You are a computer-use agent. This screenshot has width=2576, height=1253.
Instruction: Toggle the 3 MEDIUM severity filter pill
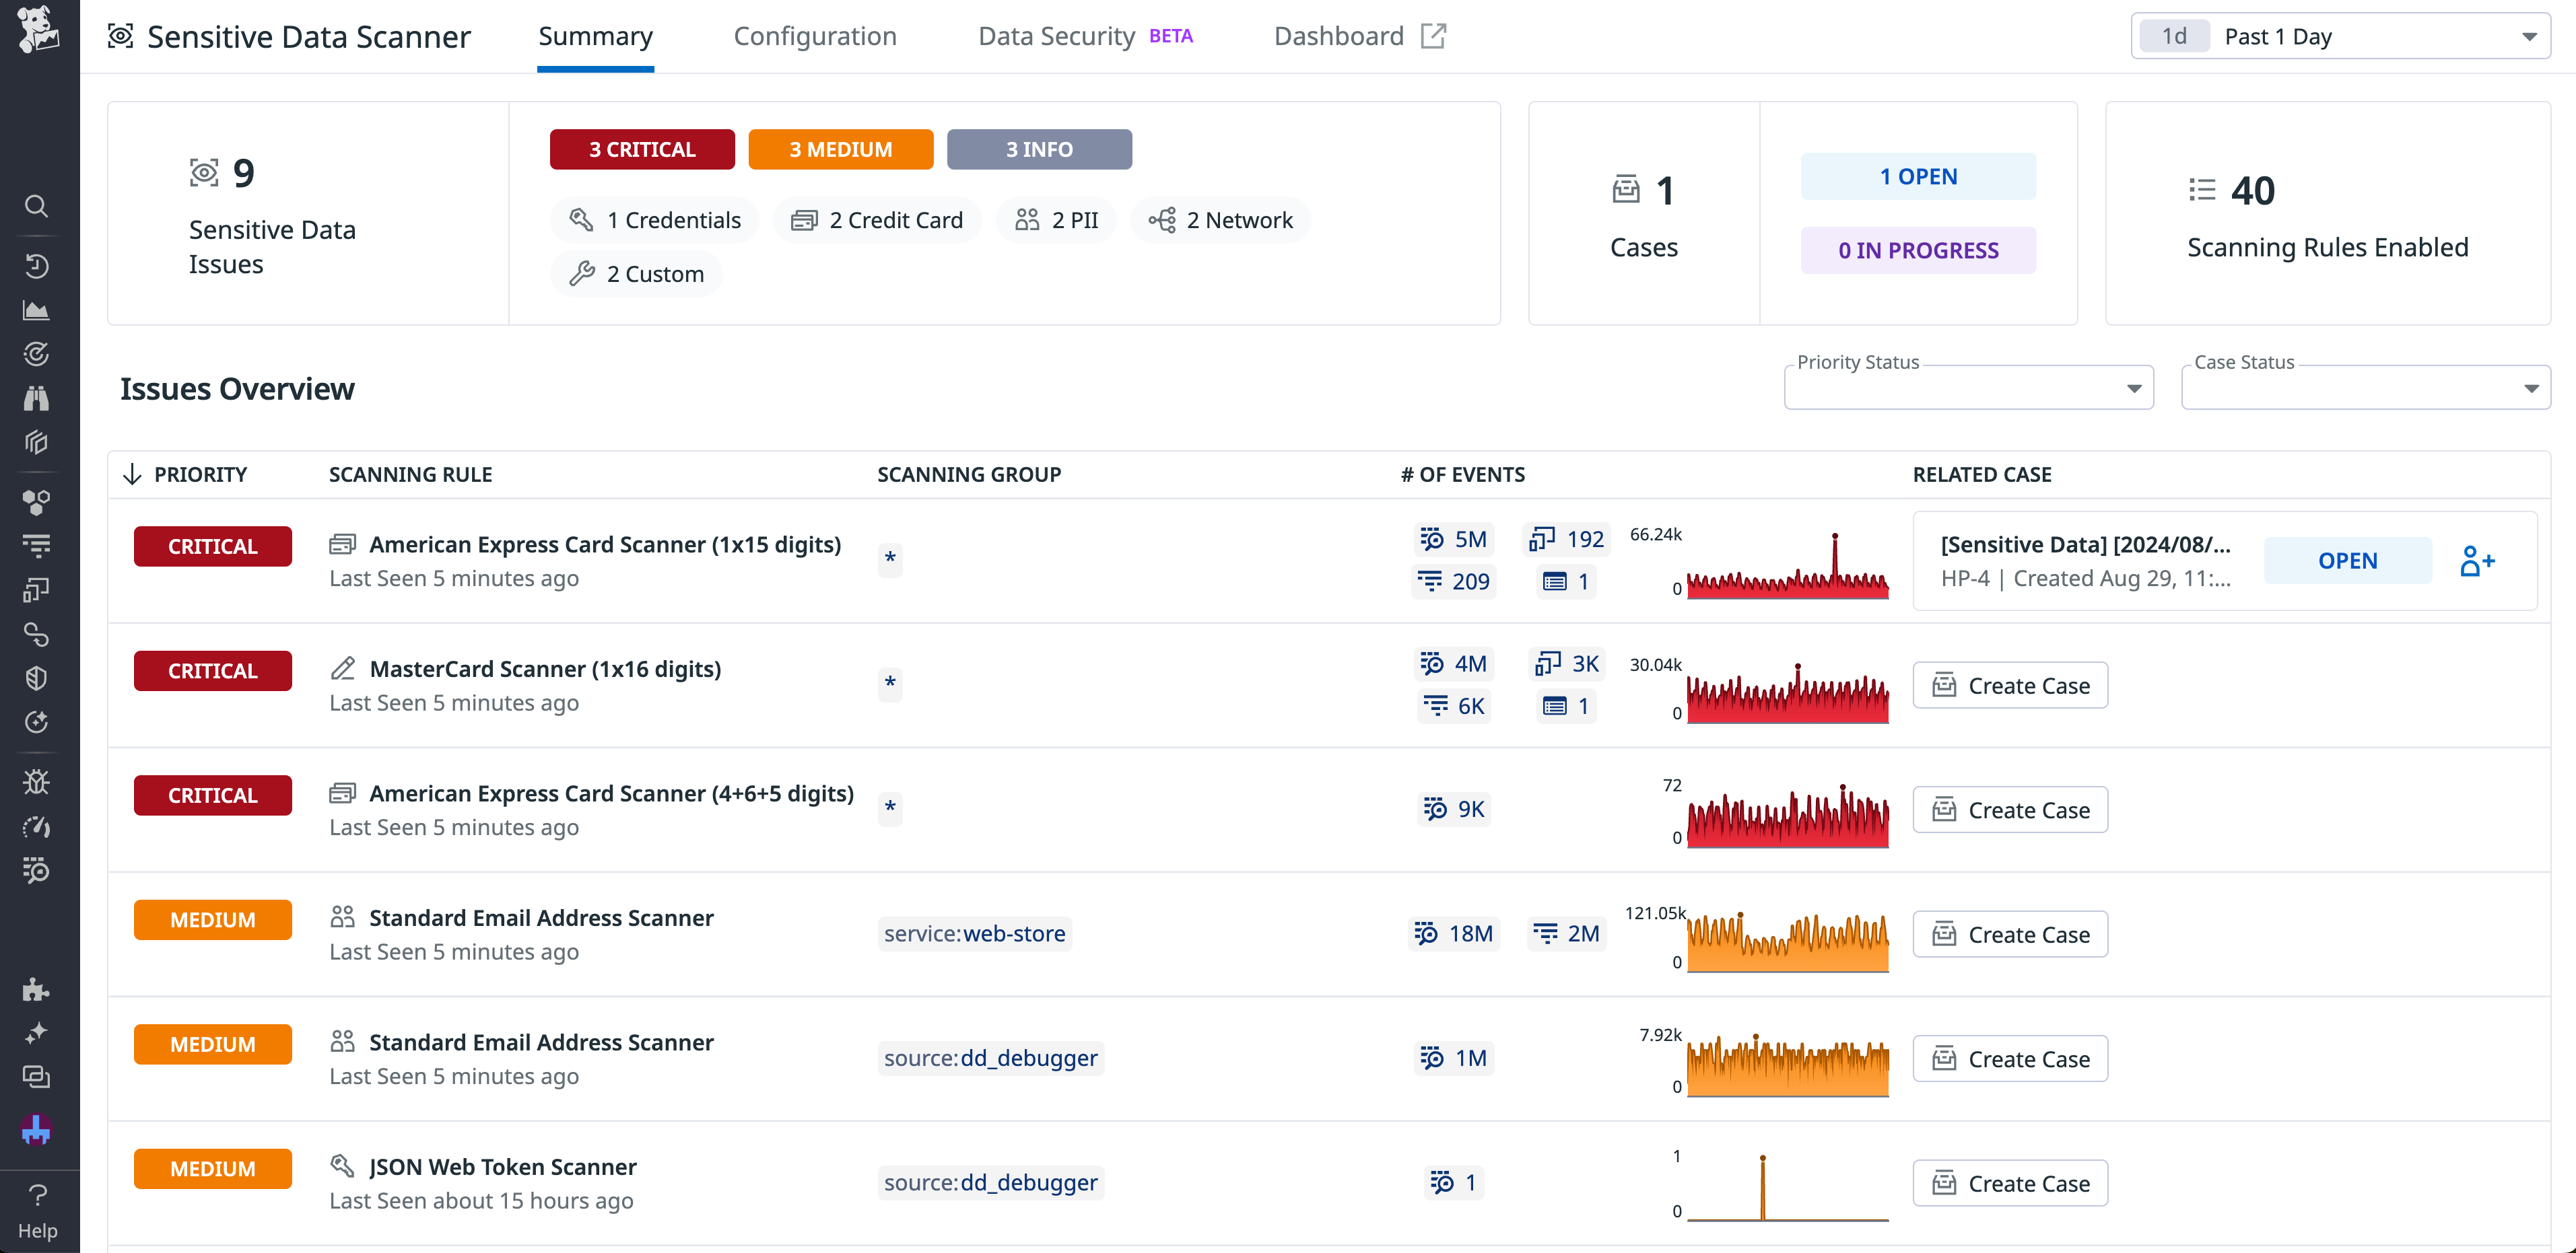point(840,149)
